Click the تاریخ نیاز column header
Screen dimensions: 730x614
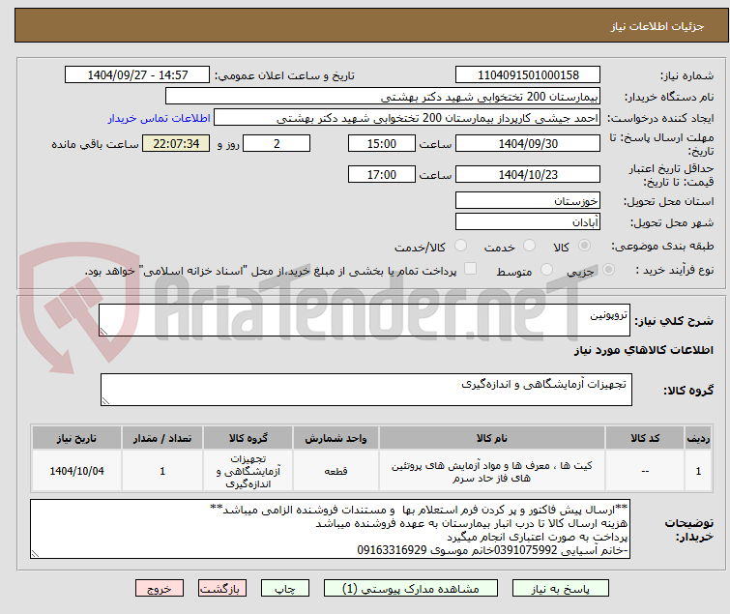point(76,438)
